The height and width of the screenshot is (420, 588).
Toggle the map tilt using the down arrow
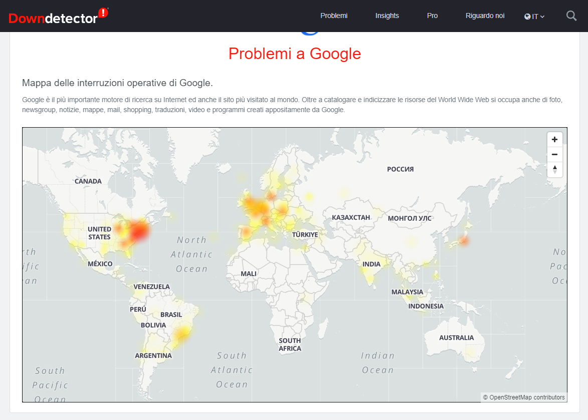(x=554, y=172)
